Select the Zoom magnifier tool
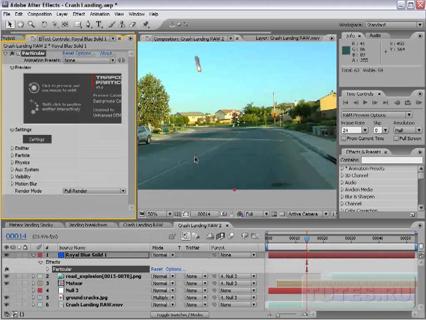Viewport: 426px width, 320px height. [x=31, y=24]
